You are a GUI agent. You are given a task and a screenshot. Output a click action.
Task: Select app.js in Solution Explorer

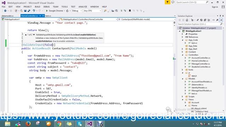[194, 76]
